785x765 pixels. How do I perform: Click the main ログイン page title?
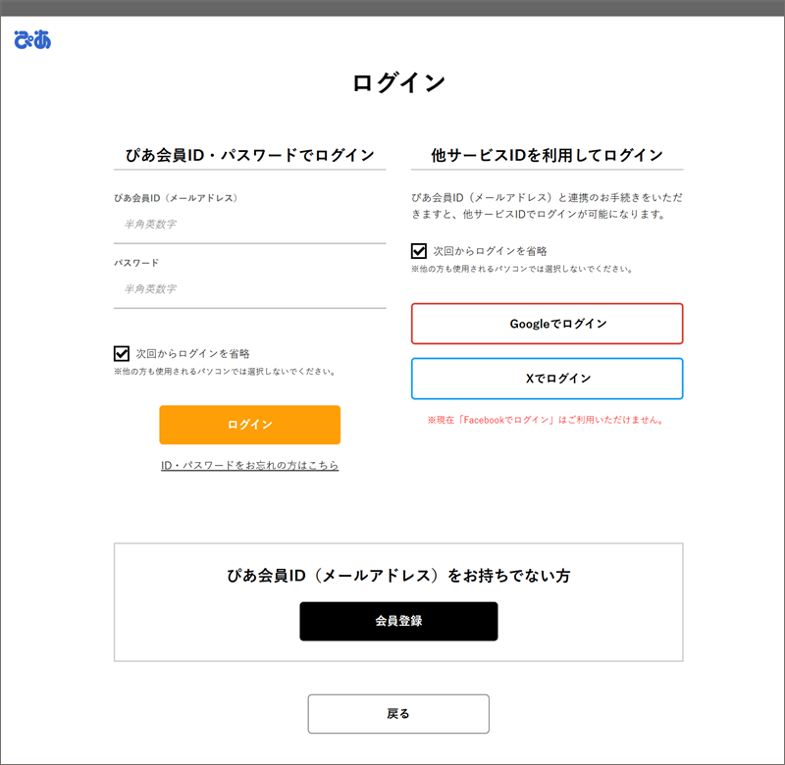pos(398,83)
